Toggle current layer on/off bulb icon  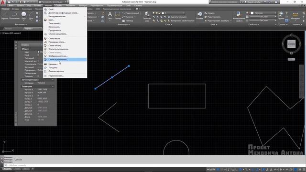153,13
